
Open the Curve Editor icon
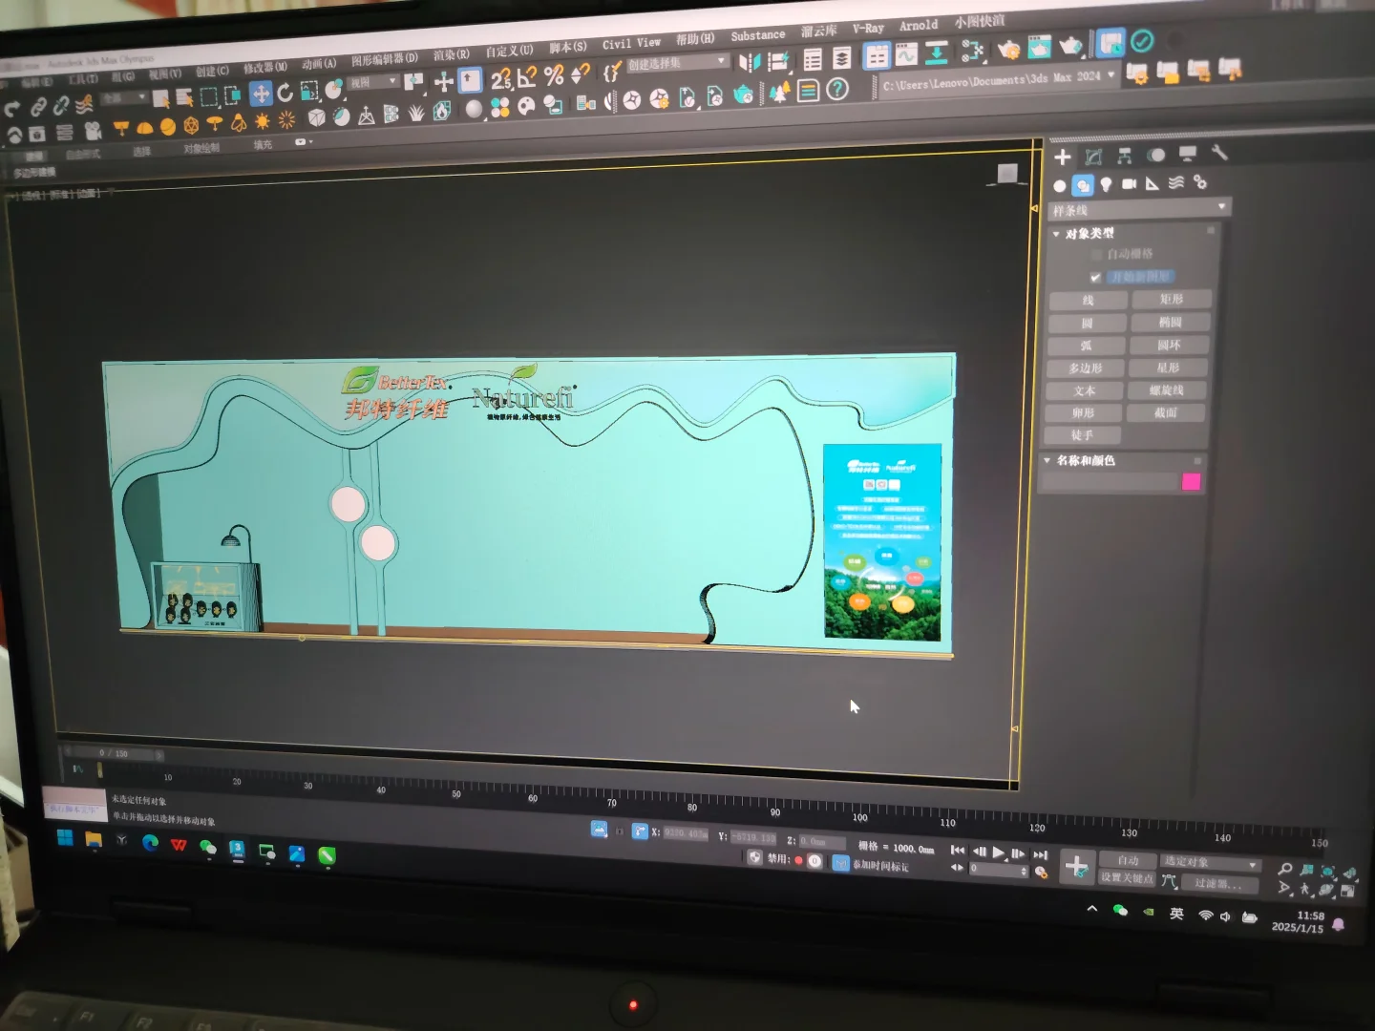coord(905,55)
